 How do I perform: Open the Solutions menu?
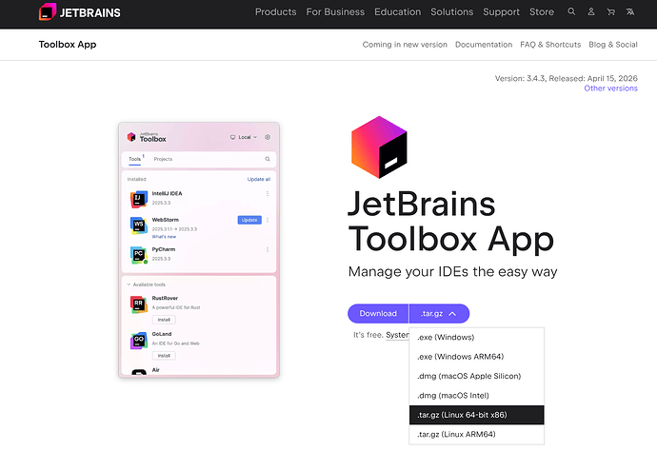pos(452,11)
